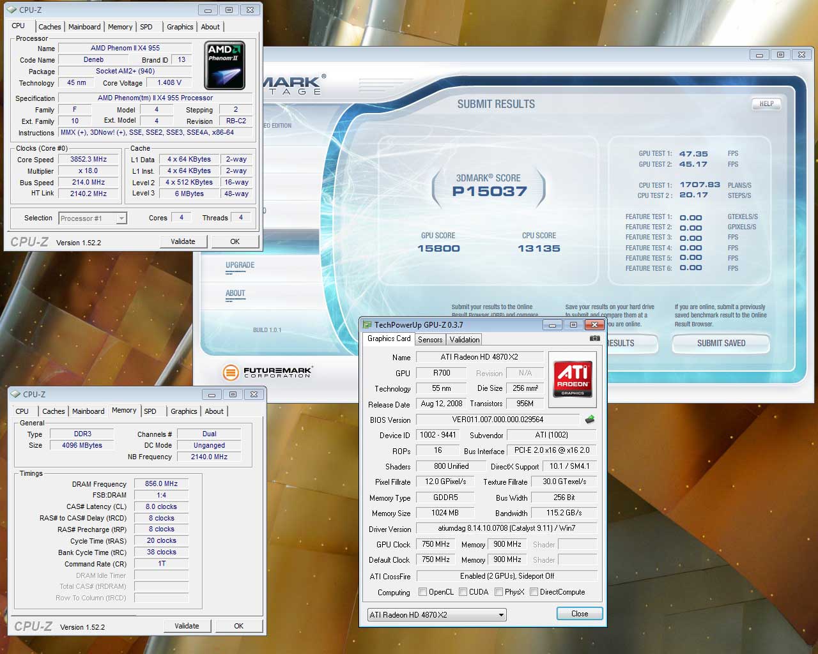The image size is (818, 654).
Task: Open Graphics tab in top CPU-Z window
Action: (x=180, y=27)
